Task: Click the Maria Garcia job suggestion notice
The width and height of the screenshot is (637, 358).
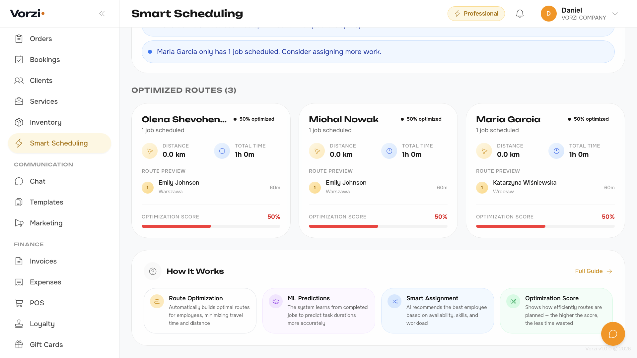Action: [x=378, y=52]
